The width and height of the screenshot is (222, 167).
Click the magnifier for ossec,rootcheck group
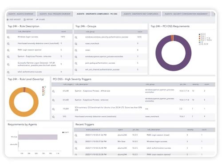pos(76,44)
